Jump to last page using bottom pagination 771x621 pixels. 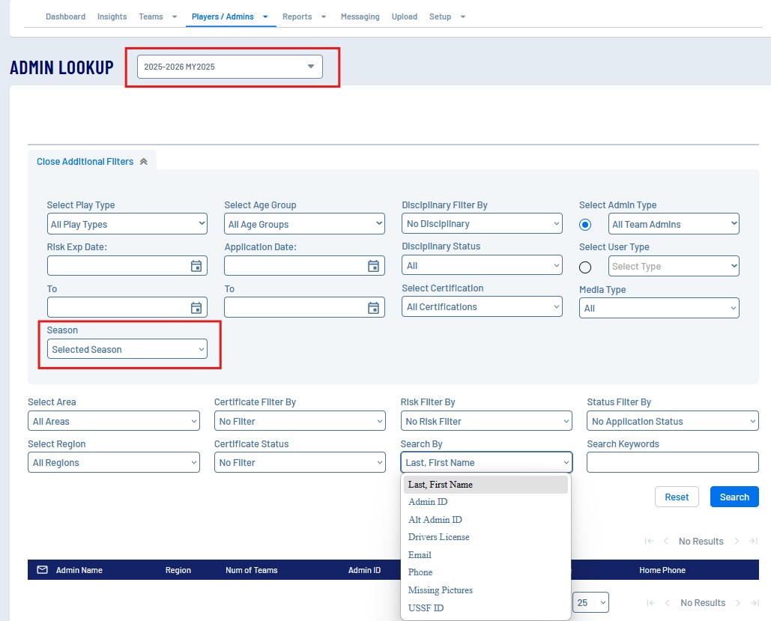coord(754,603)
